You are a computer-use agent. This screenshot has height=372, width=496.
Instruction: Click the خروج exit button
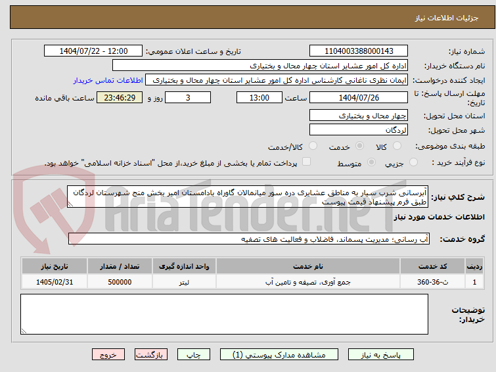point(108,355)
